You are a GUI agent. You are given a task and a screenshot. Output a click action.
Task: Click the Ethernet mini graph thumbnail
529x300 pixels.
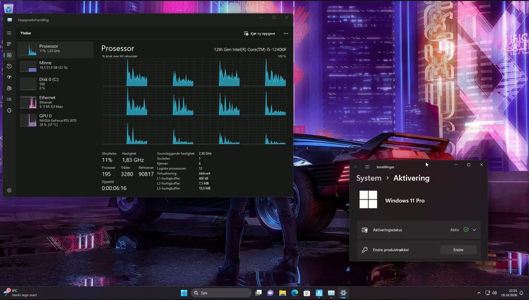click(28, 102)
